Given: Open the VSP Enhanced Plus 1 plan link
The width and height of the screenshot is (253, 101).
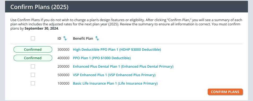Looking at the screenshot, I should coord(114,75).
